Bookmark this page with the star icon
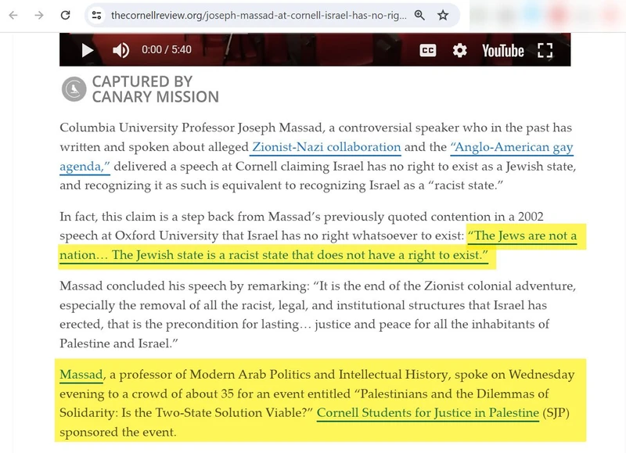The image size is (626, 453). (x=443, y=15)
